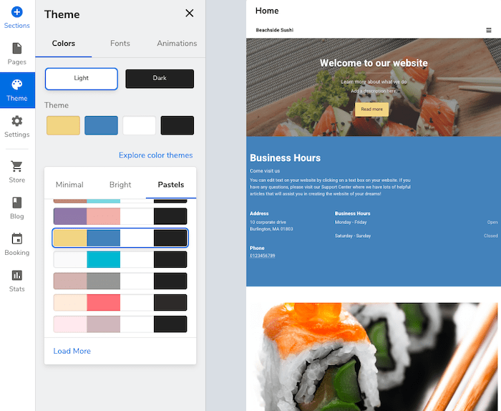
Task: Pick the peach and coral red palette
Action: click(120, 303)
